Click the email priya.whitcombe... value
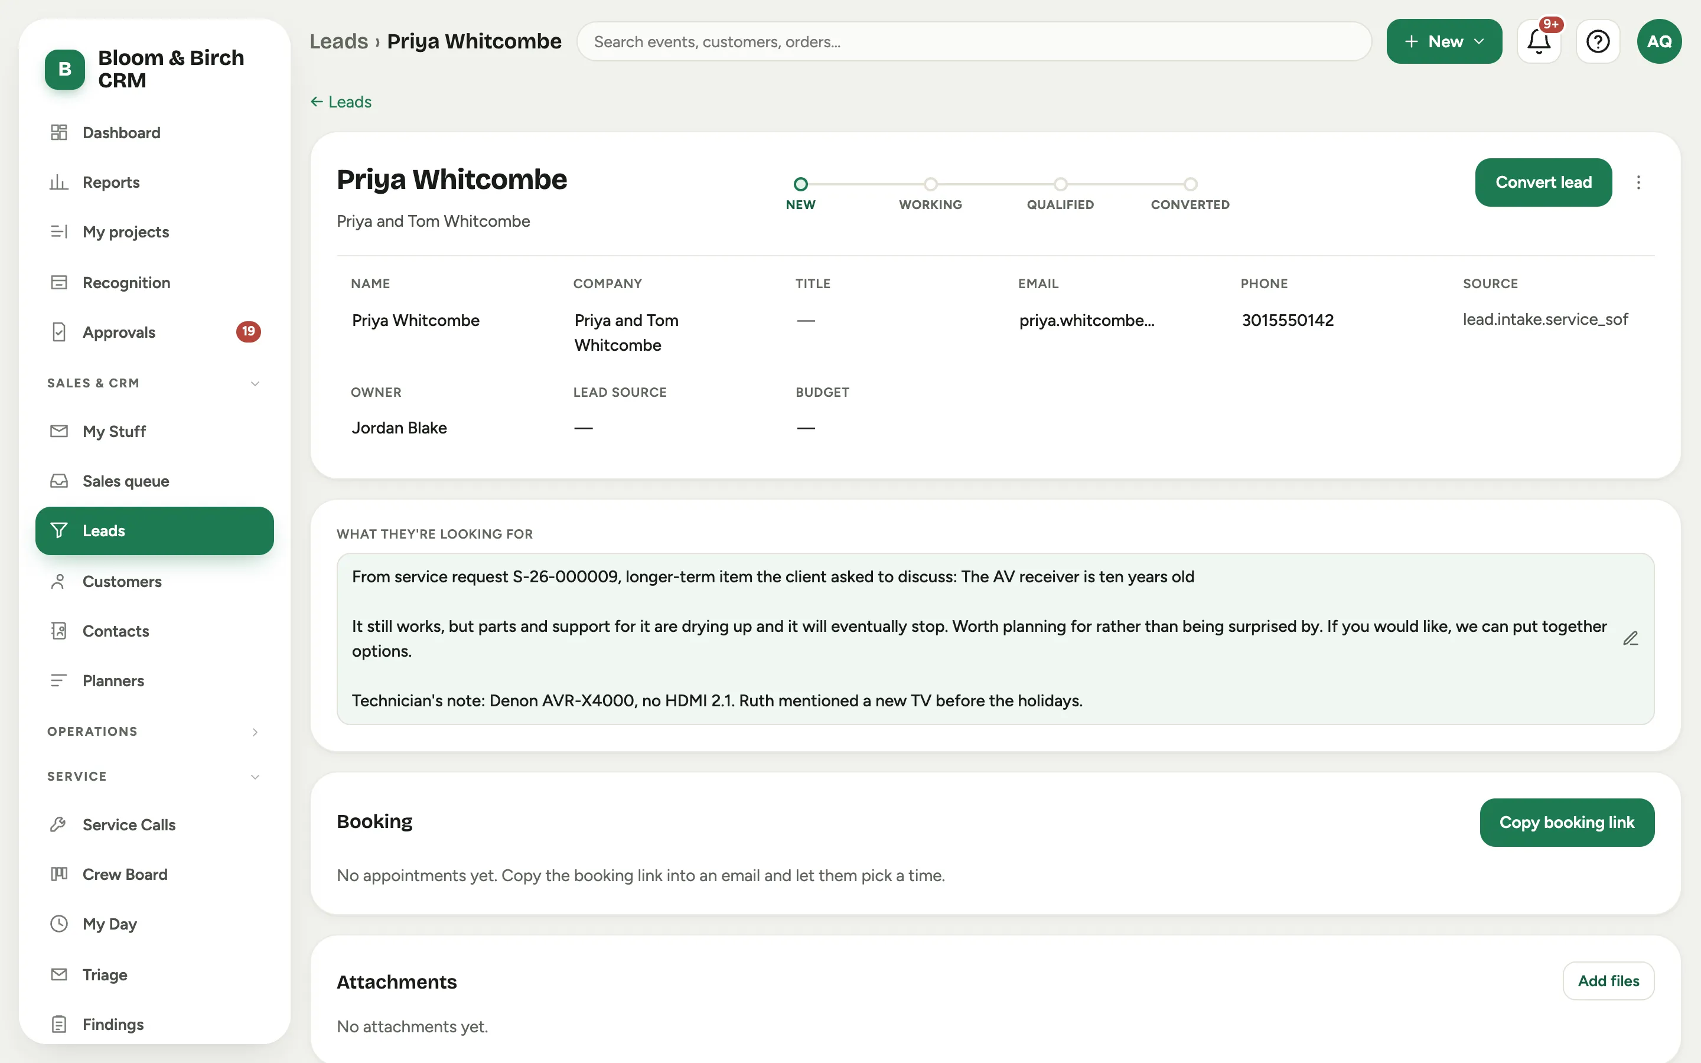Image resolution: width=1701 pixels, height=1063 pixels. pos(1087,321)
